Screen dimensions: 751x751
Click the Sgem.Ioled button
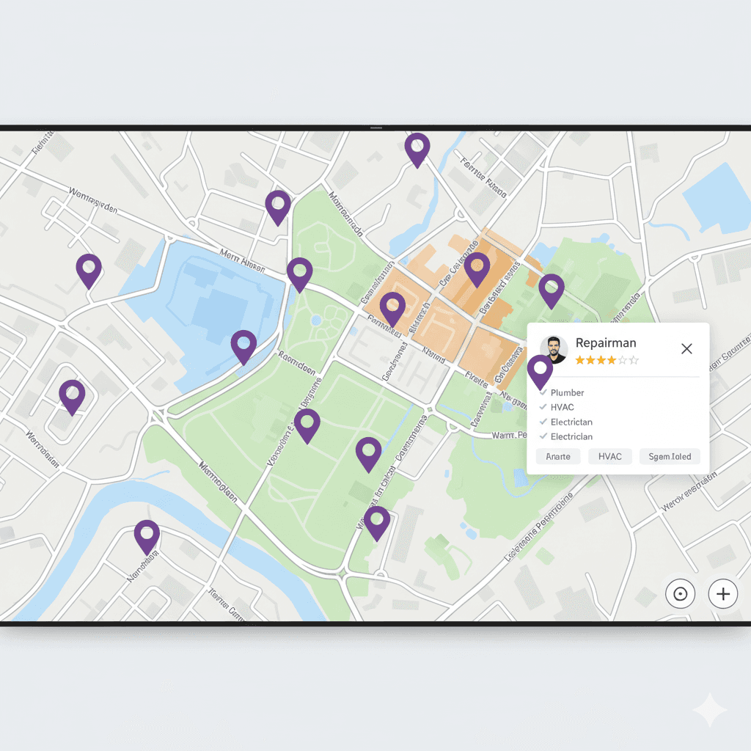[x=670, y=456]
